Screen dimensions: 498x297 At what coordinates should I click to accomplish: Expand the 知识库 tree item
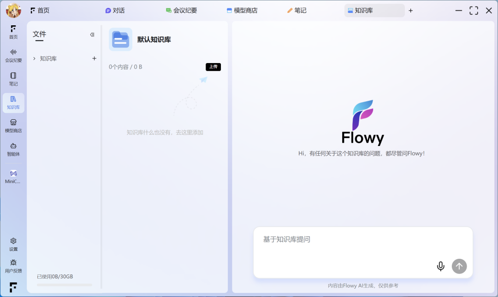35,58
